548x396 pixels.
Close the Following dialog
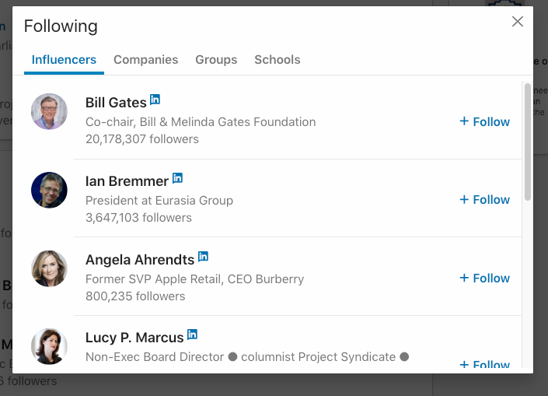[517, 21]
